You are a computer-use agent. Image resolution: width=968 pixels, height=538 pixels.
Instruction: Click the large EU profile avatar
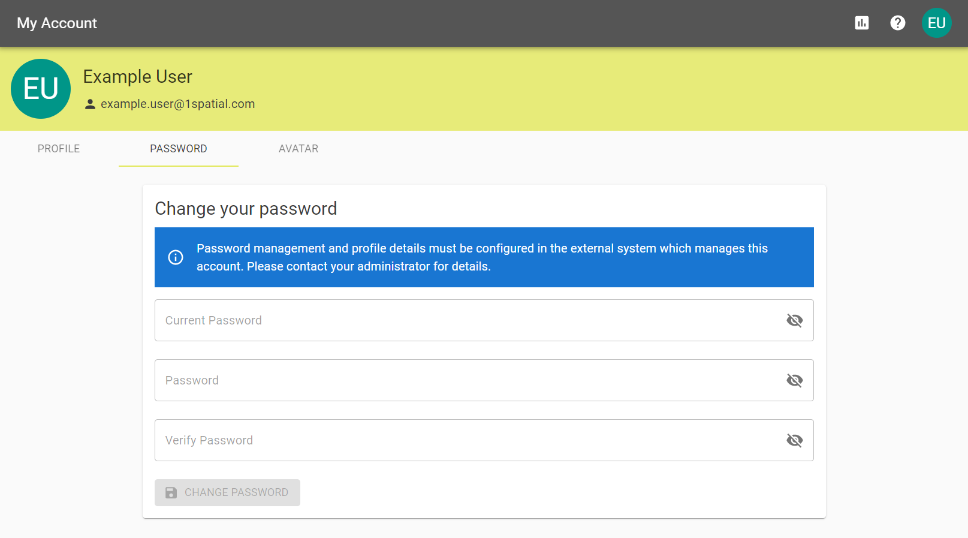pyautogui.click(x=41, y=89)
